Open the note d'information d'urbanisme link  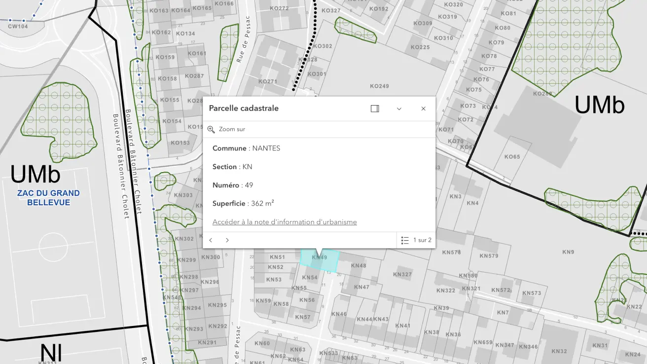pyautogui.click(x=285, y=222)
